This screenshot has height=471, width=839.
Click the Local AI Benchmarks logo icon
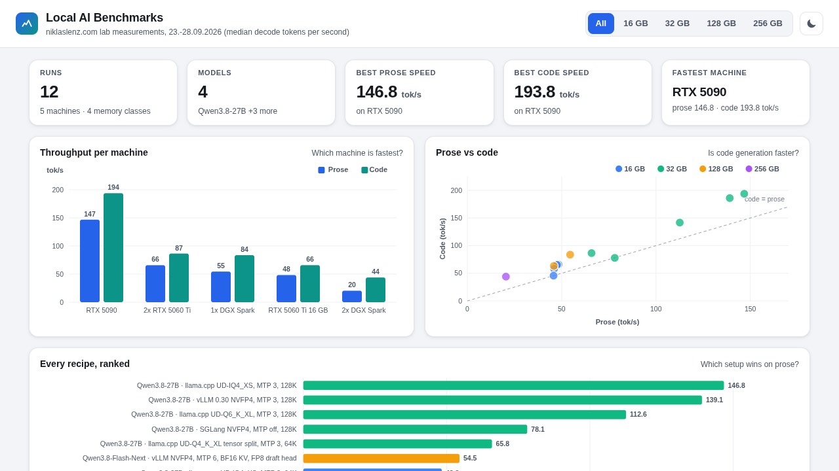pyautogui.click(x=27, y=24)
